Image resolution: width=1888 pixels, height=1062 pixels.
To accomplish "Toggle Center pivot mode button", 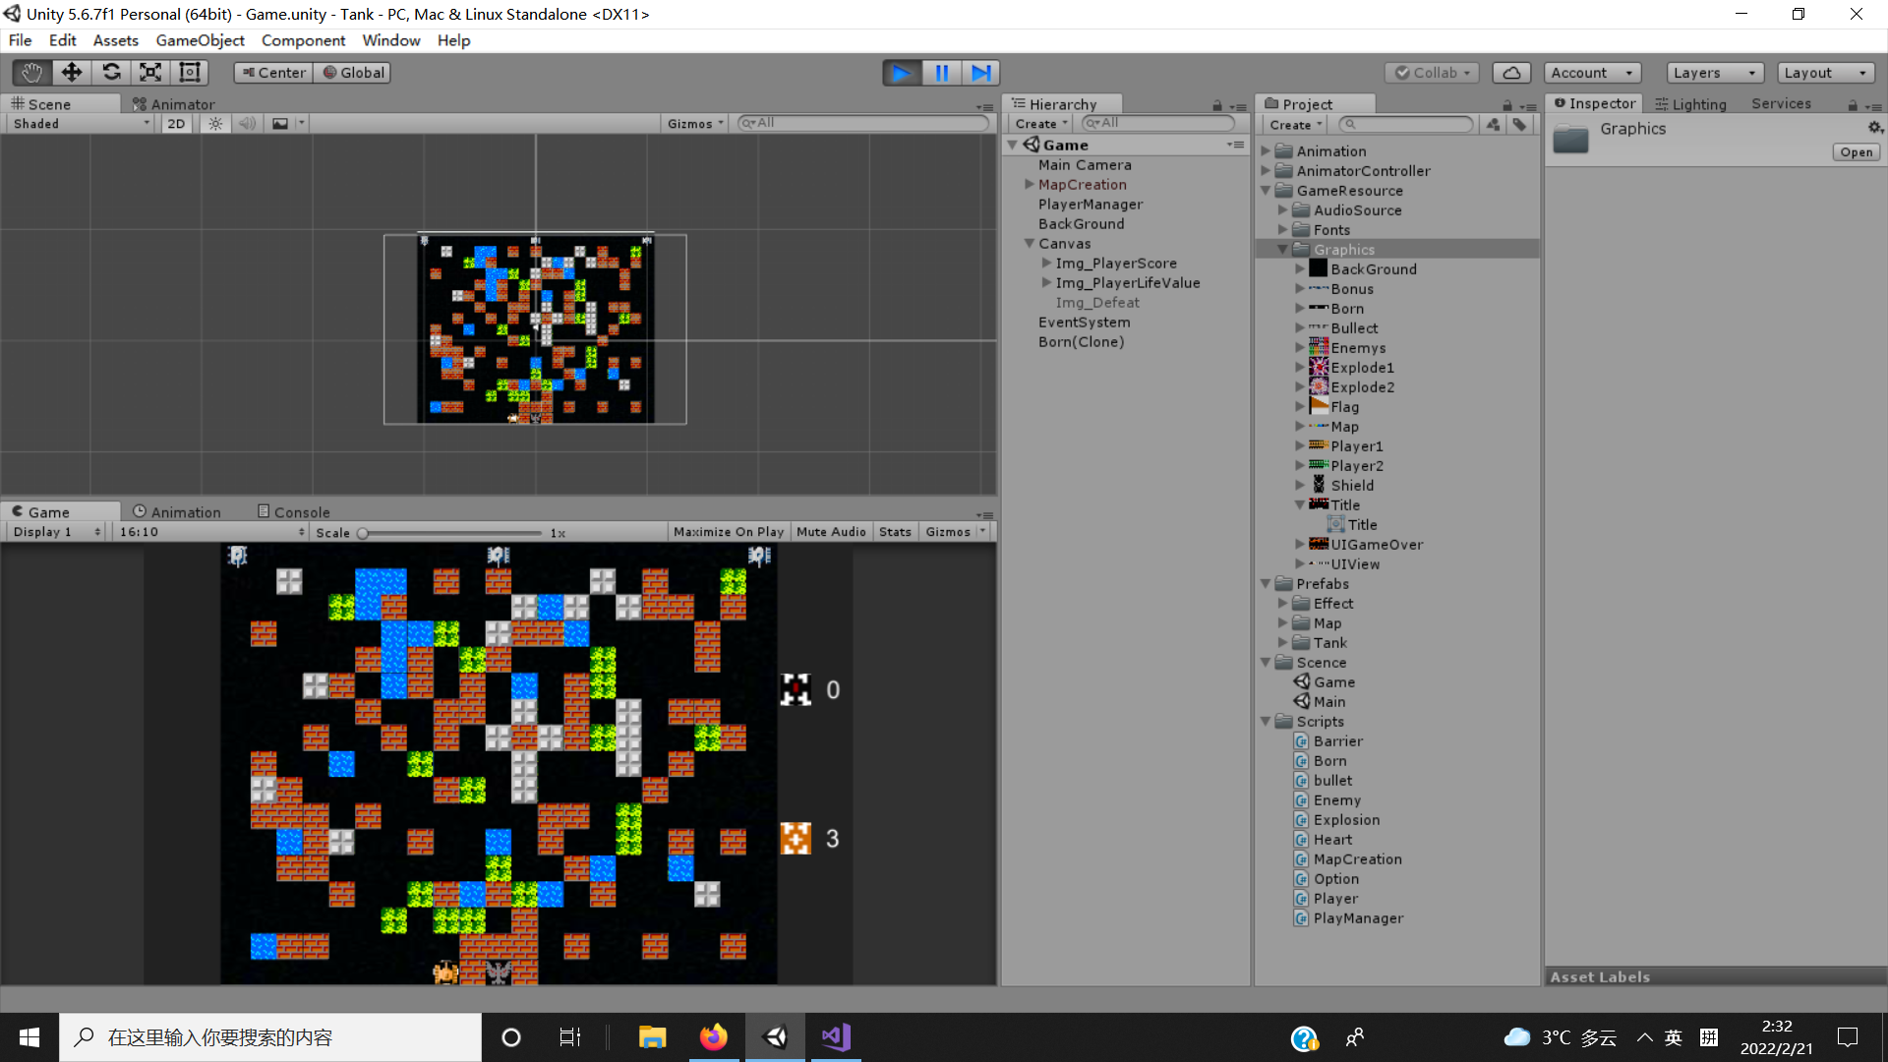I will 273,73.
